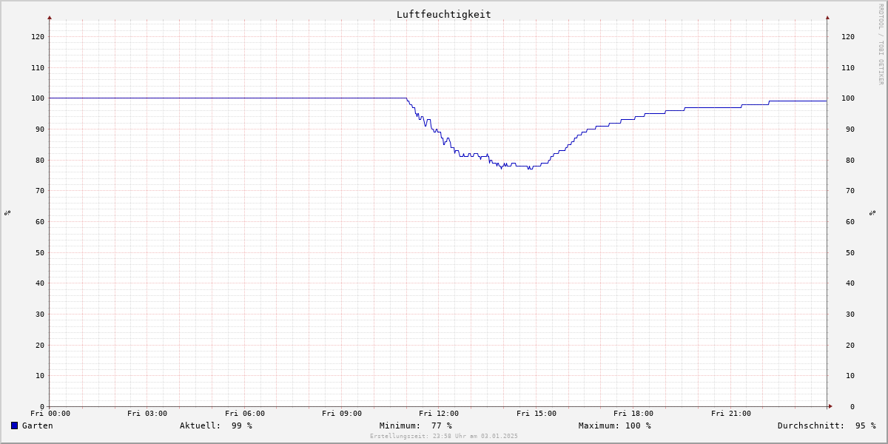The height and width of the screenshot is (444, 888).
Task: Click the 120 label on the right axis
Action: (848, 36)
